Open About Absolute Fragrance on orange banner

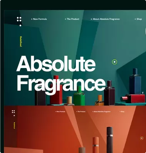[x=101, y=111]
